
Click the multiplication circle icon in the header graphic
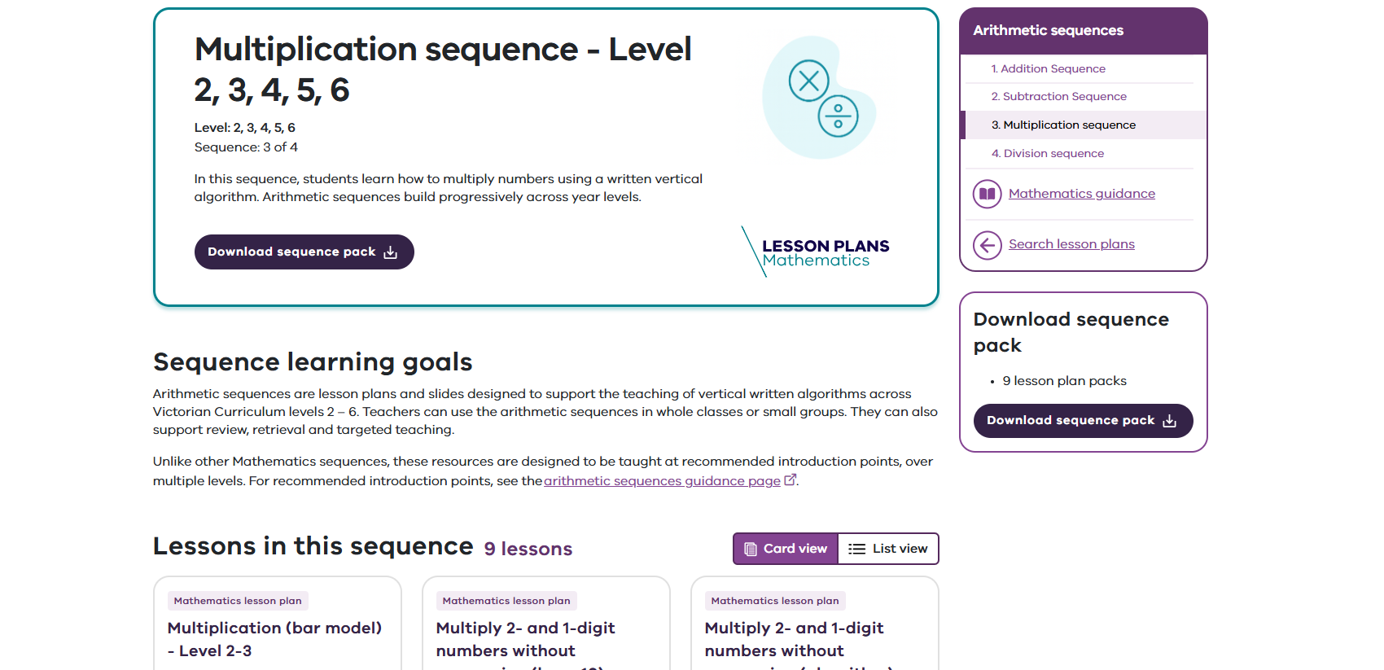pos(809,81)
